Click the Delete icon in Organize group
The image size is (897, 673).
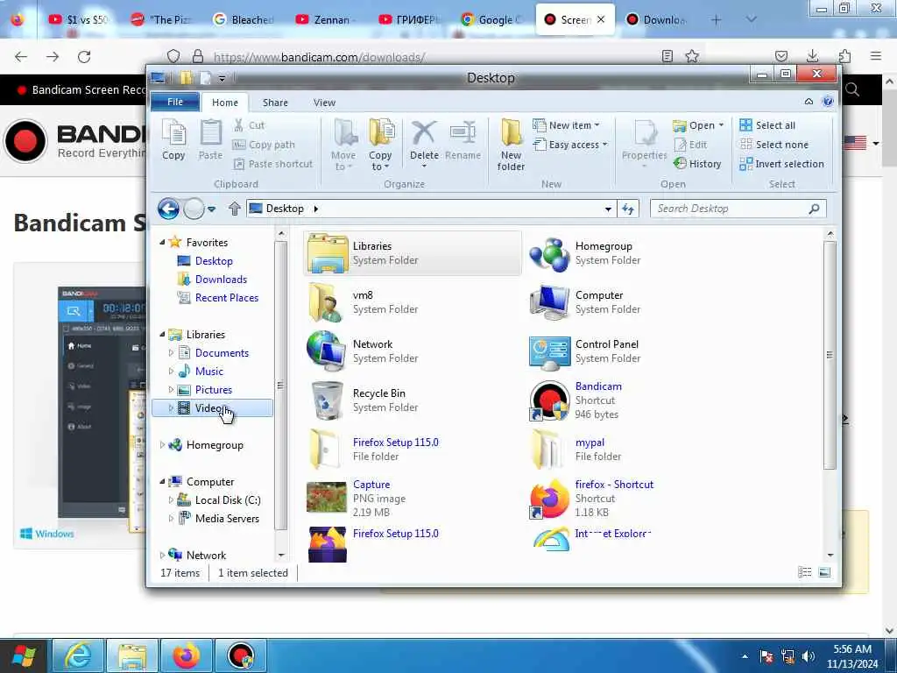coord(424,143)
